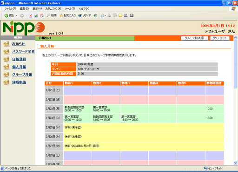Click the nippo logo
Viewport: 238px width, 172px height.
click(x=24, y=28)
